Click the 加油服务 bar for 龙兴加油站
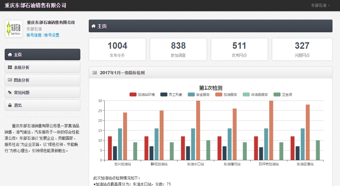 (125, 136)
